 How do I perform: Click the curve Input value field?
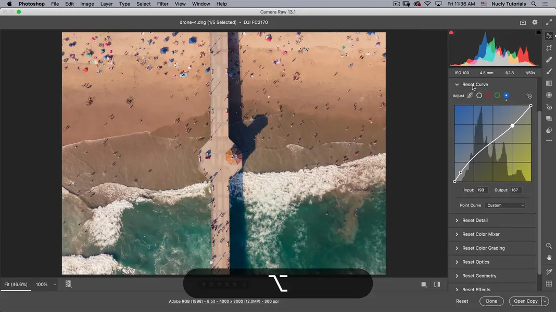[x=482, y=190]
